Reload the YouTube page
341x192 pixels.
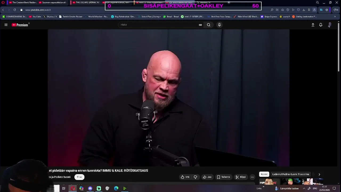coord(15,10)
